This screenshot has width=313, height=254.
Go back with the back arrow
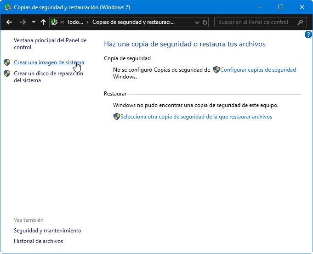tap(9, 22)
